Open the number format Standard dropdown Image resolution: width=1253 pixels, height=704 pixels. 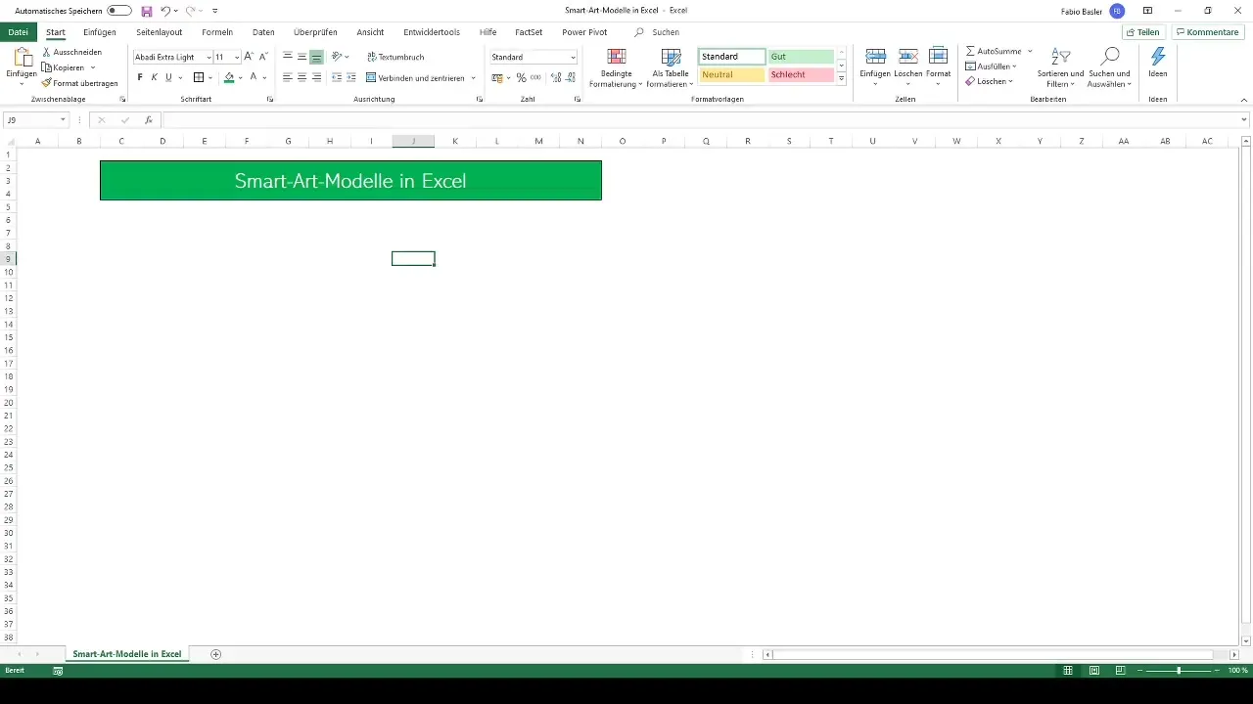(573, 58)
